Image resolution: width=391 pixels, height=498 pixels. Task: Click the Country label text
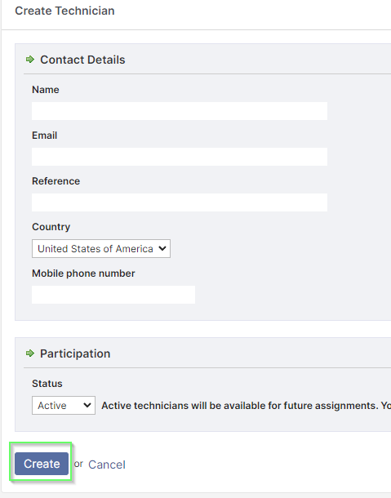point(51,227)
